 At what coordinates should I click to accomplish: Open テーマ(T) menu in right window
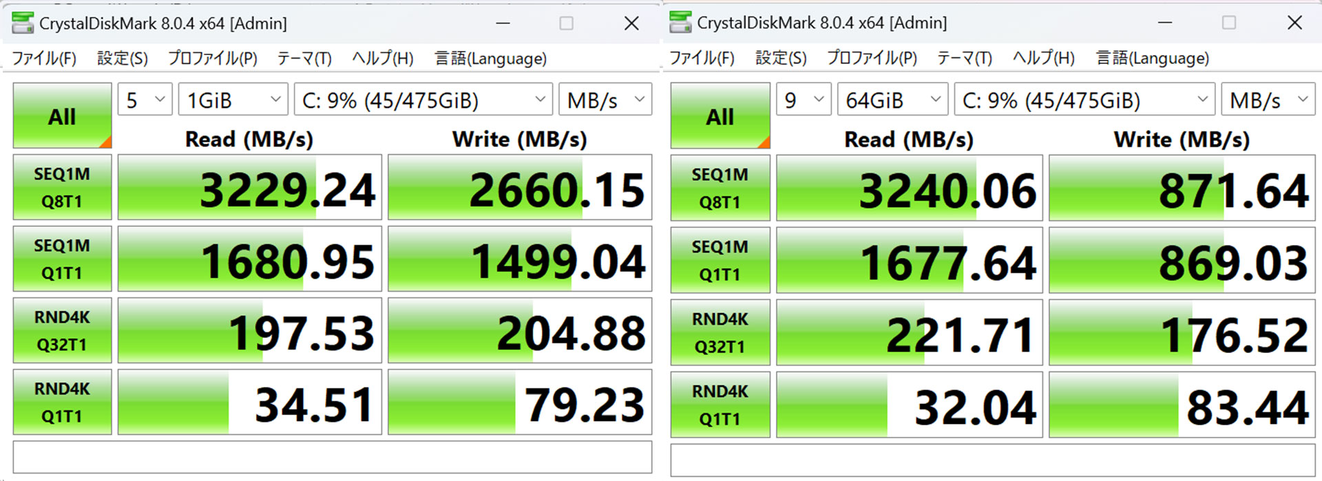(x=965, y=58)
